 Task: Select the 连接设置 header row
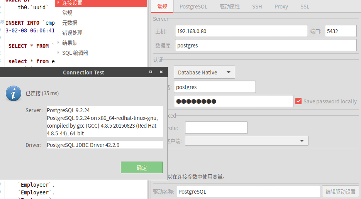pyautogui.click(x=101, y=3)
